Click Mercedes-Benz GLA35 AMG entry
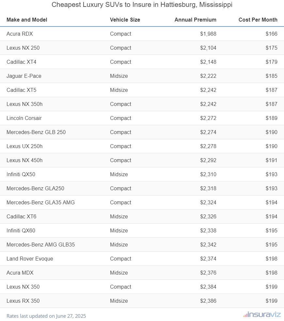 coord(40,202)
